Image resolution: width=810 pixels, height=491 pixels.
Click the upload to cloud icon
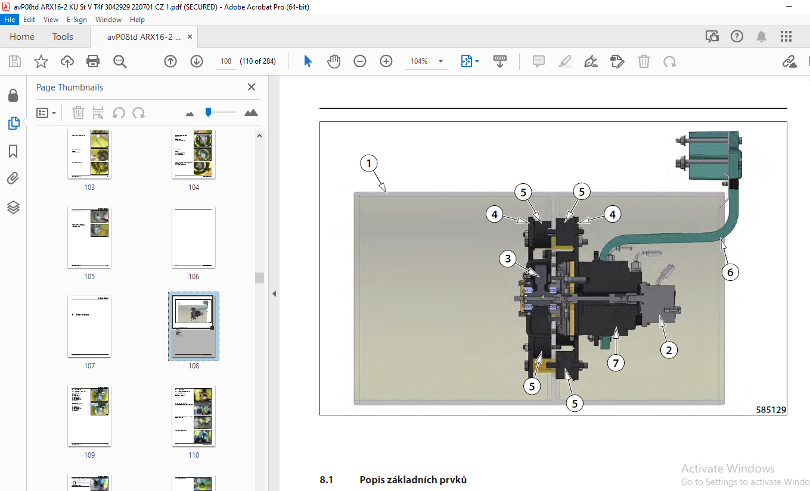click(67, 61)
